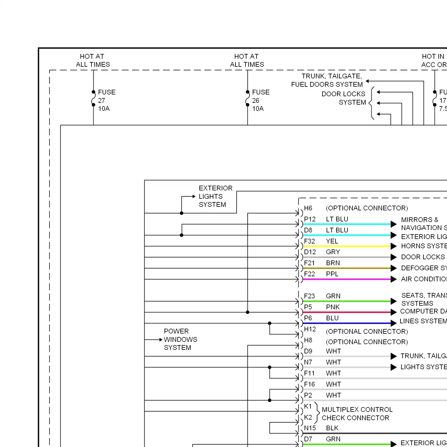Select the K1 pin label
The height and width of the screenshot is (447, 447).
tap(308, 406)
